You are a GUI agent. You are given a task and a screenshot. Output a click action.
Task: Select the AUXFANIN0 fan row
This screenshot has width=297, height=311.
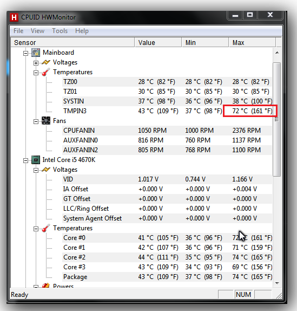[x=167, y=140]
